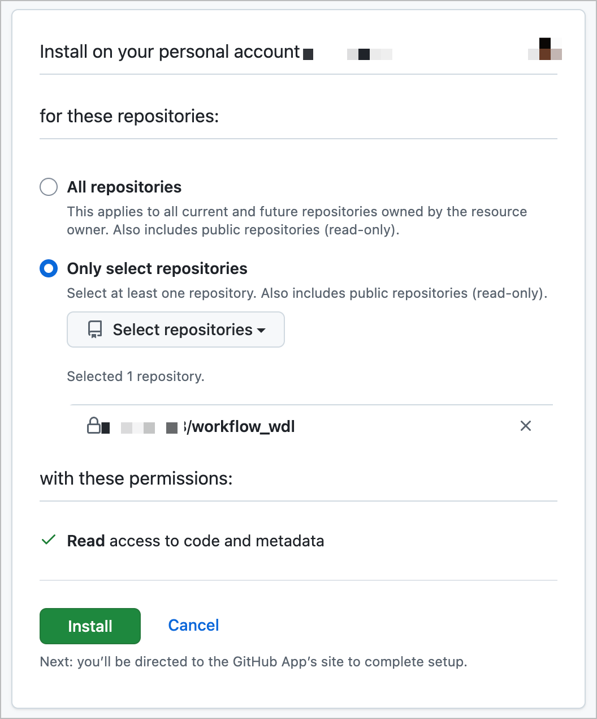
Task: Click the private repository lock icon beside workflow_wdl
Action: point(93,426)
